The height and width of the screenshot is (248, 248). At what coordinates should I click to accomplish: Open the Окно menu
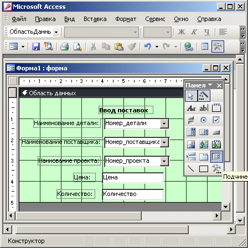pyautogui.click(x=181, y=19)
